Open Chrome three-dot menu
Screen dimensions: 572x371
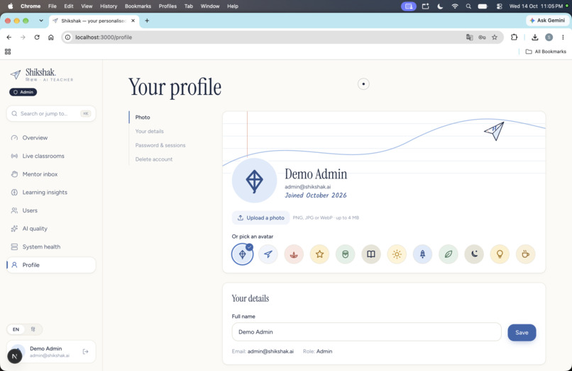point(563,37)
